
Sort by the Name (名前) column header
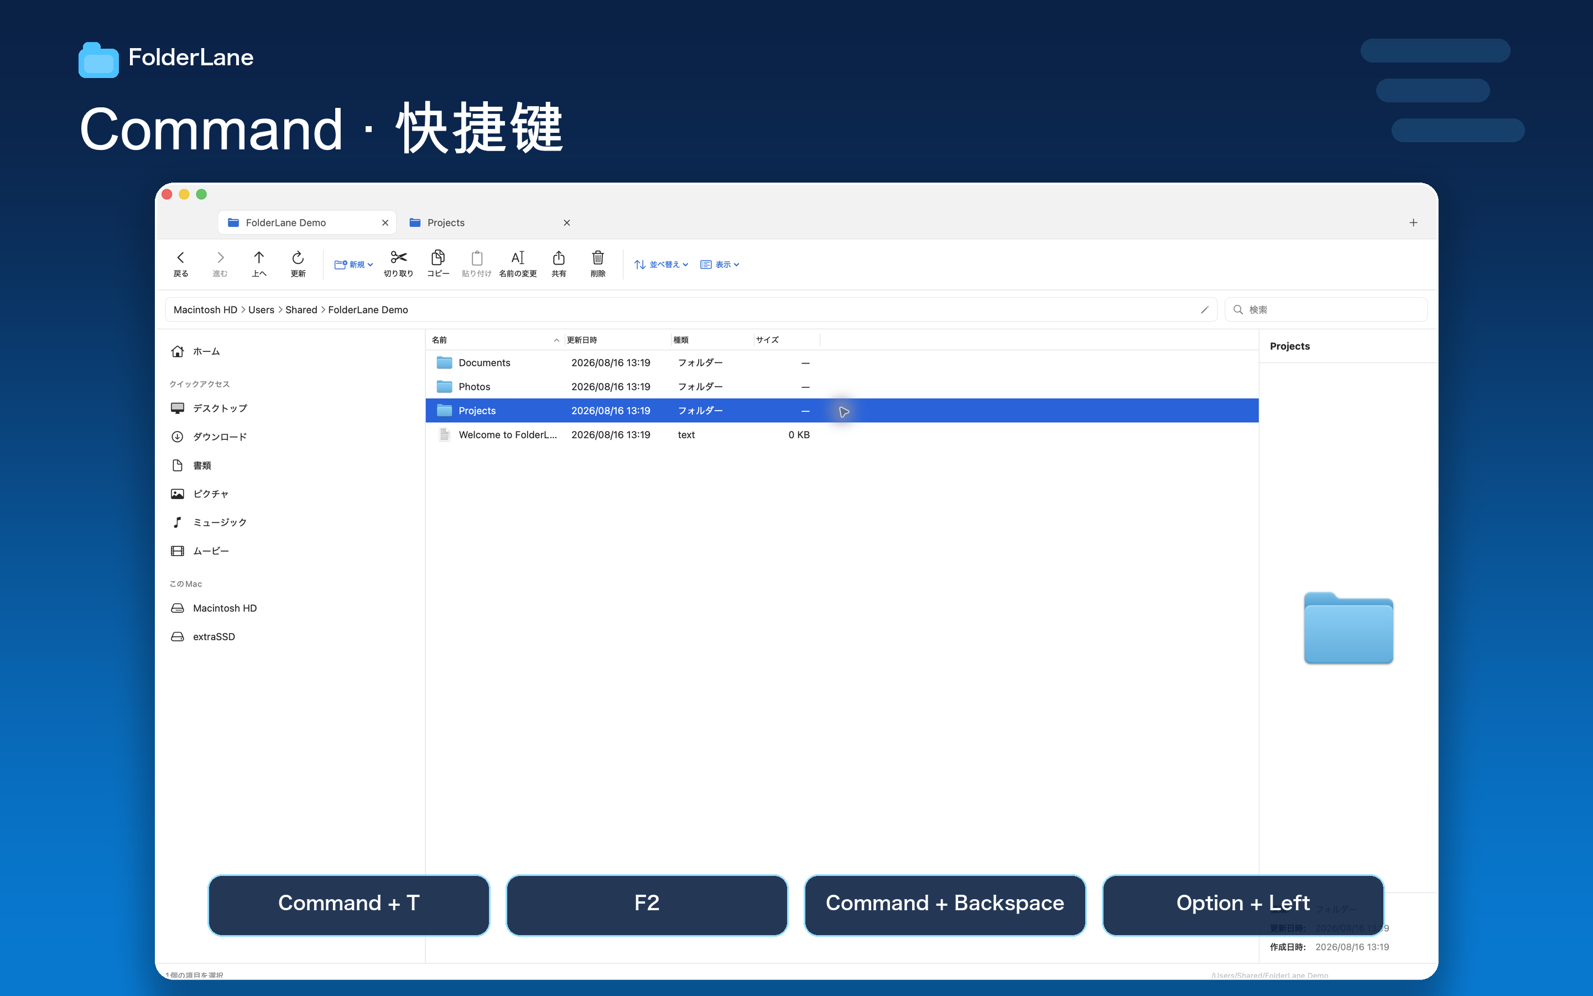tap(496, 340)
